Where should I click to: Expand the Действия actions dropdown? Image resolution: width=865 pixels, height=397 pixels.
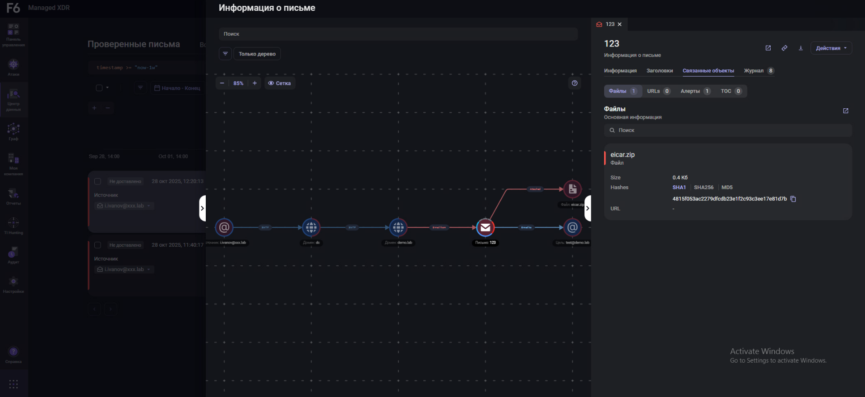coord(831,48)
